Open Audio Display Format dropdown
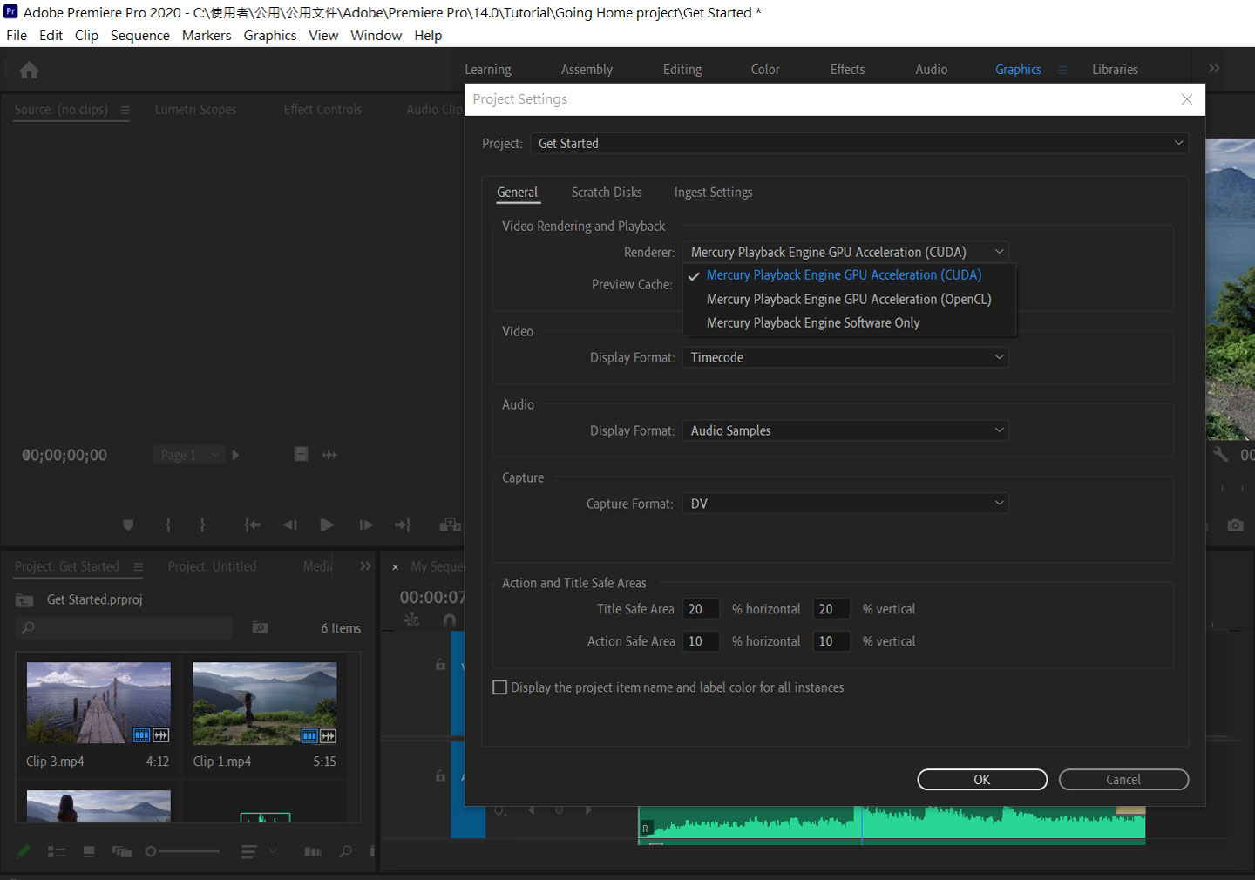1255x880 pixels. coord(845,430)
